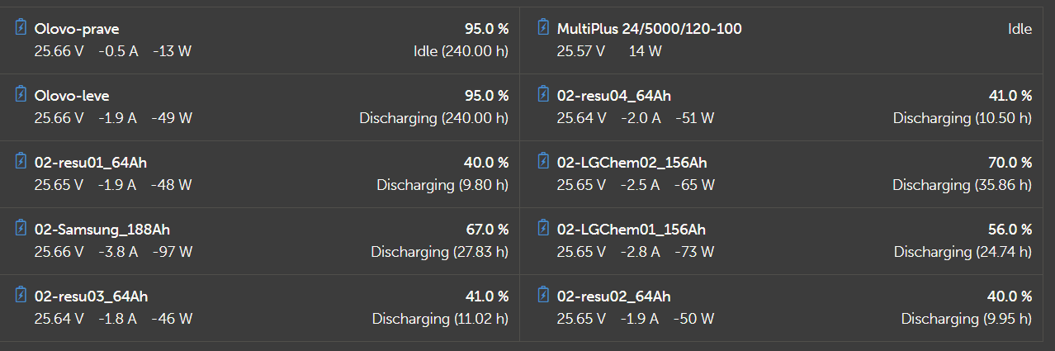The width and height of the screenshot is (1055, 351).
Task: Click Discharging (27.83 h) status text
Action: pyautogui.click(x=439, y=251)
